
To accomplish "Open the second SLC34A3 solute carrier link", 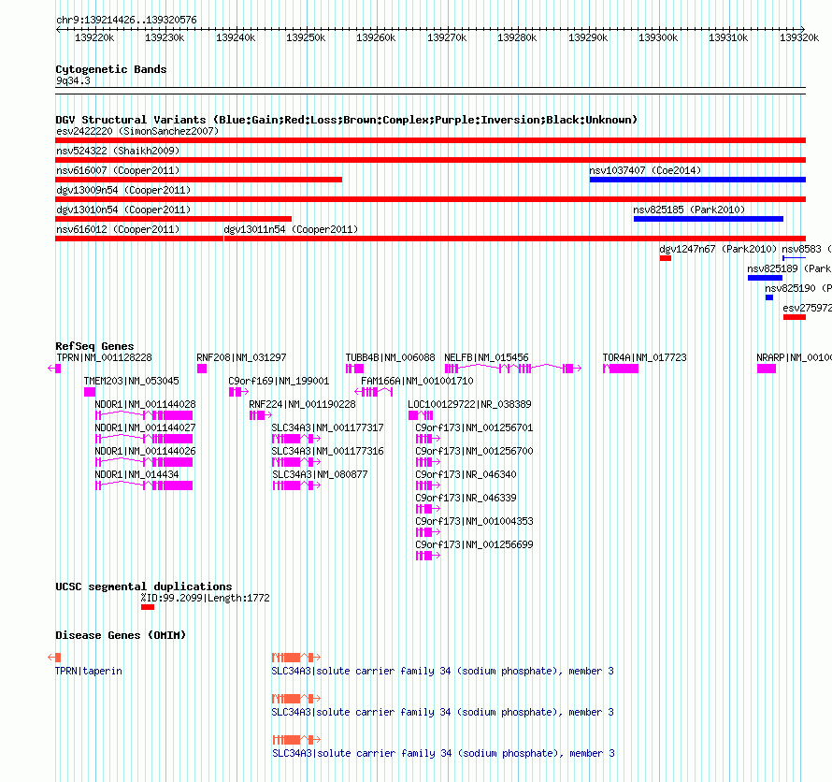I will [x=442, y=712].
